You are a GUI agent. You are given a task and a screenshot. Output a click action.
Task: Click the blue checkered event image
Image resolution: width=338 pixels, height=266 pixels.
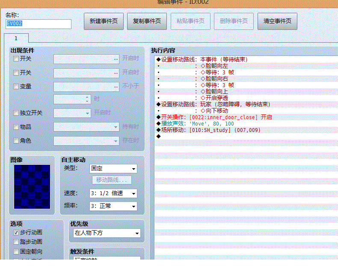coord(32,187)
